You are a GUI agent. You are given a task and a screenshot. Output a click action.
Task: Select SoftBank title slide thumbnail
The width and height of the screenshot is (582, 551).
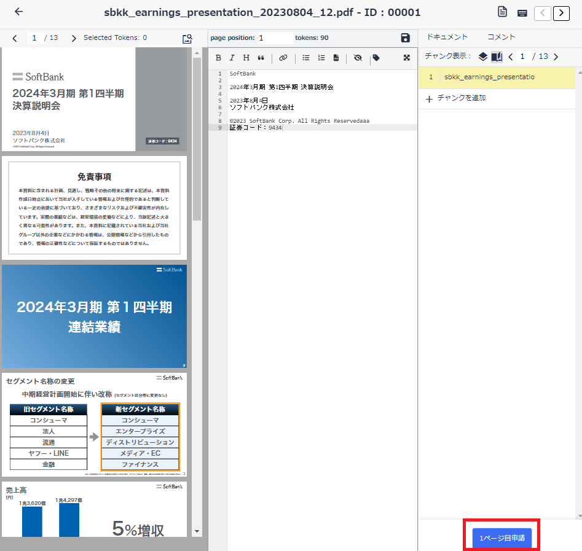94,99
